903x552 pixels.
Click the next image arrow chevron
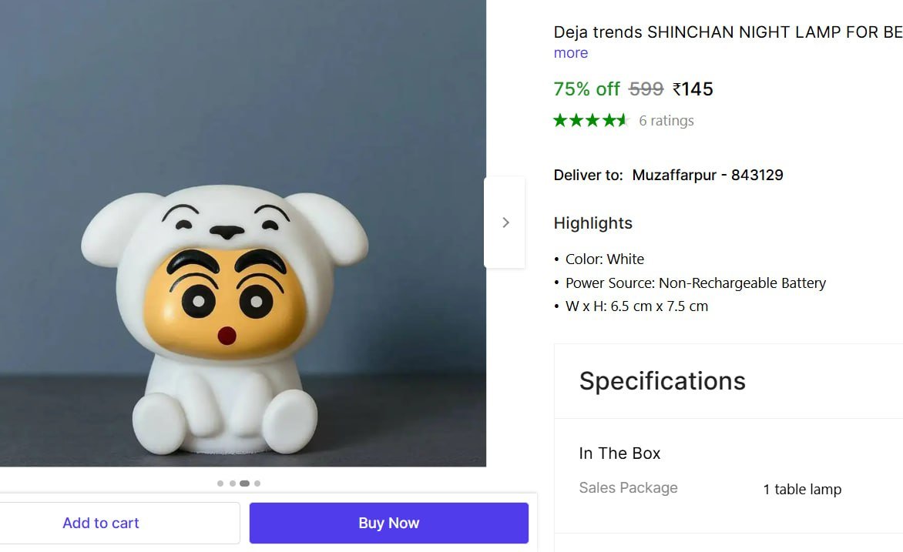tap(505, 222)
